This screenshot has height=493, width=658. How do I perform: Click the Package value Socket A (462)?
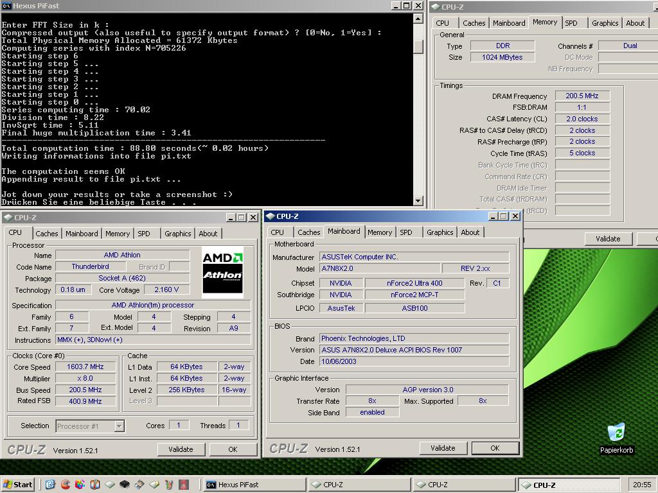point(122,278)
